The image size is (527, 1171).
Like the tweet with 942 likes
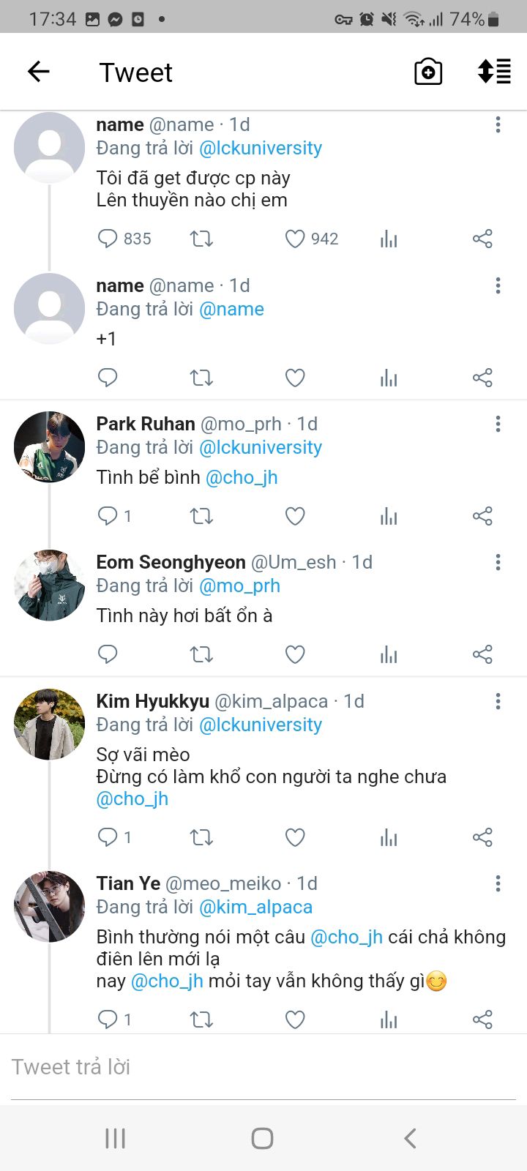click(x=295, y=239)
